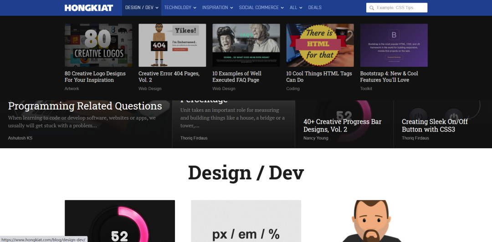Open the Bootstrap 4 thumbnail image
The height and width of the screenshot is (242, 492).
pyautogui.click(x=394, y=45)
